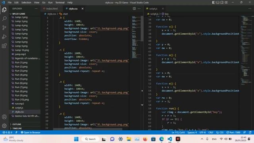Image resolution: width=254 pixels, height=143 pixels.
Task: Open the Extensions view
Action: tap(4, 46)
